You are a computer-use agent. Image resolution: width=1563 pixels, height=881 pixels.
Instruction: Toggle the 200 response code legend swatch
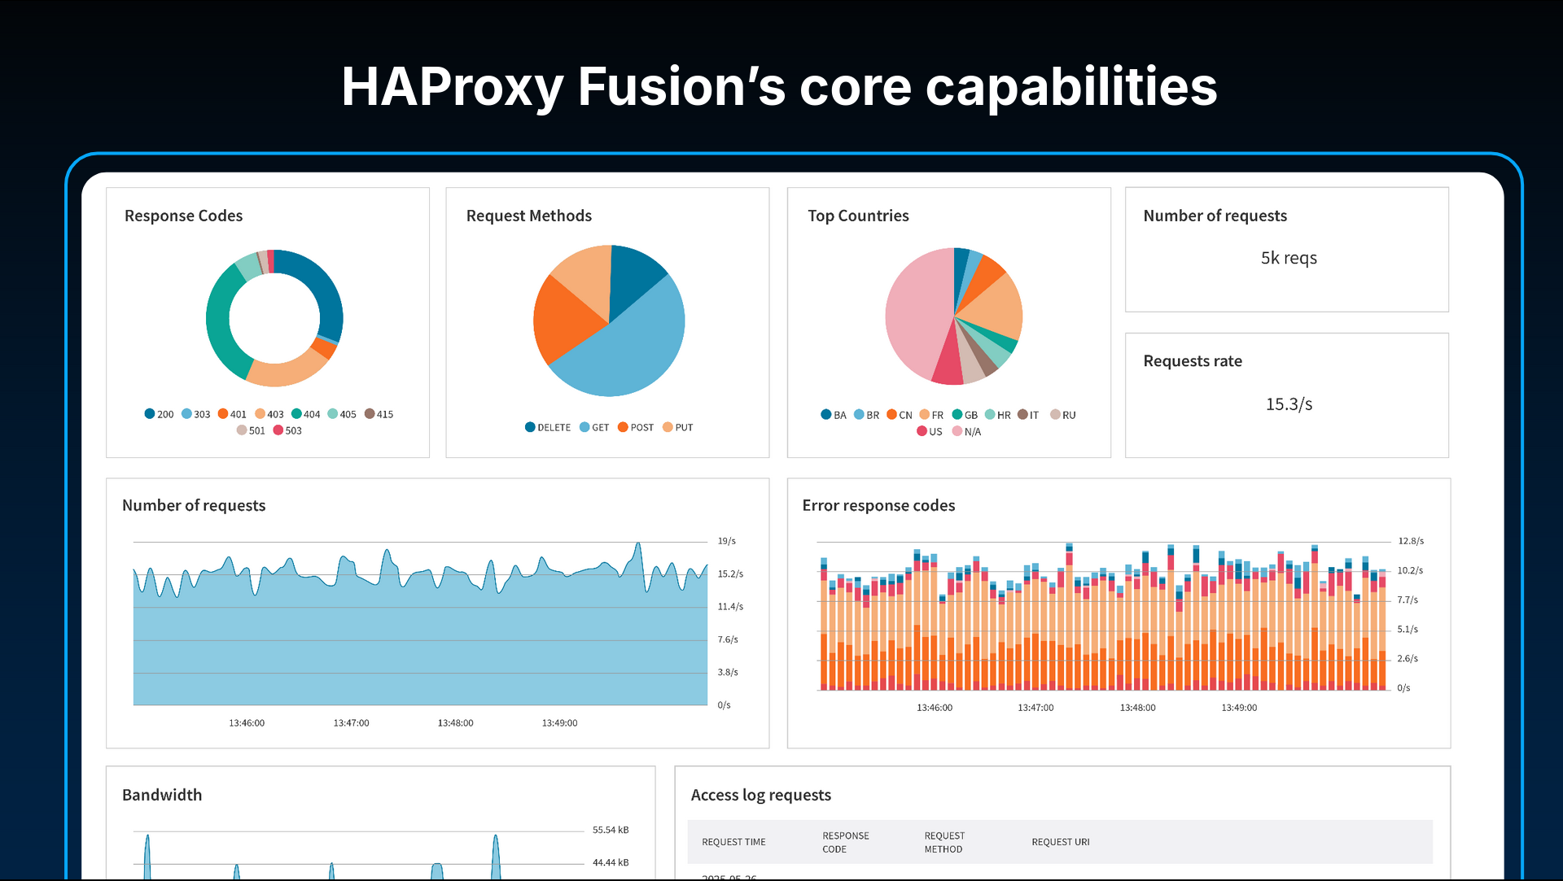[150, 414]
